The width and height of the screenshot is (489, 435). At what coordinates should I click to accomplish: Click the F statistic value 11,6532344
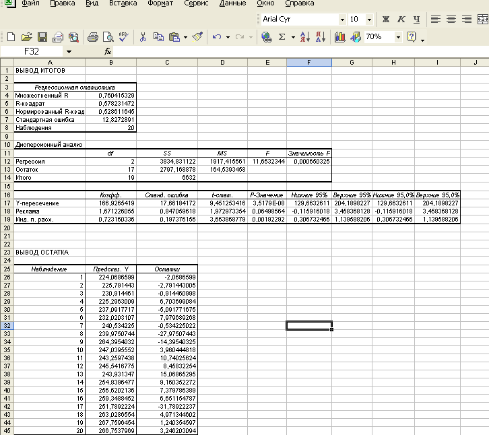(267, 161)
